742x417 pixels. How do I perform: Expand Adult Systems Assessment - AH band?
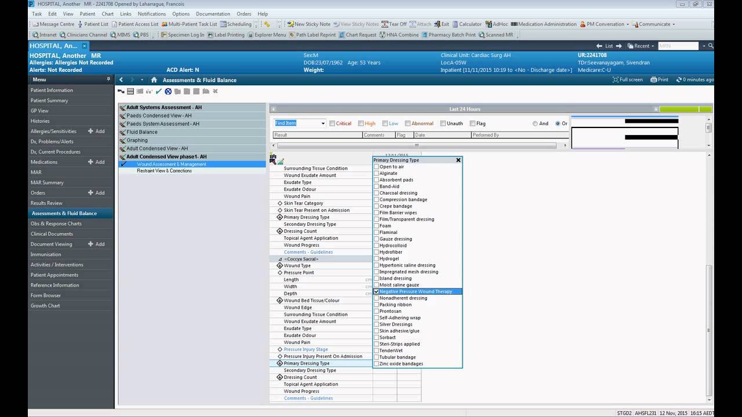point(192,108)
